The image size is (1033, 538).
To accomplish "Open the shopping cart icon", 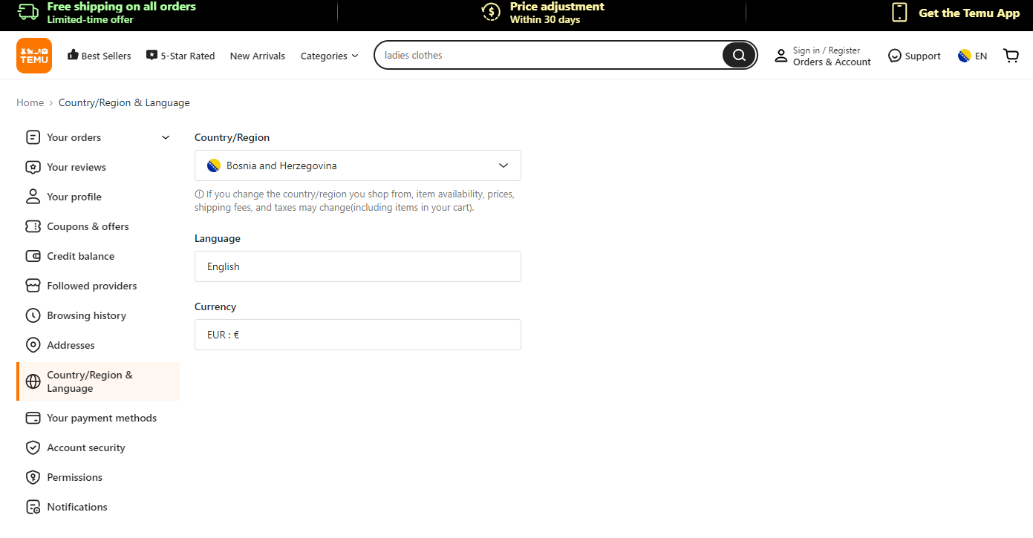I will coord(1011,56).
